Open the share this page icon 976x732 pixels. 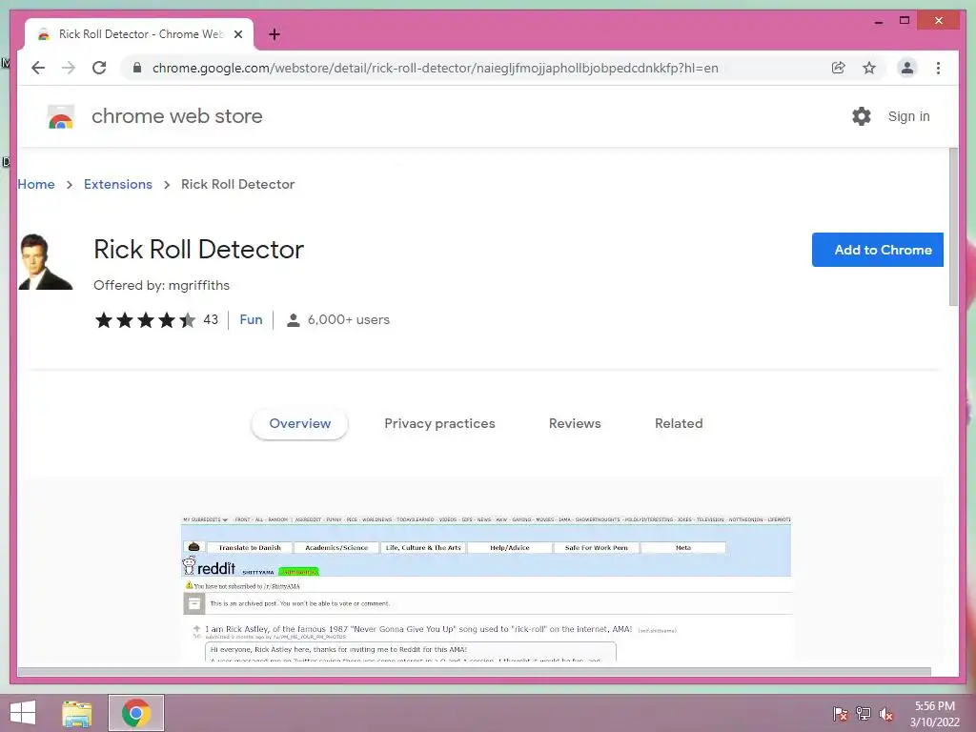coord(839,68)
